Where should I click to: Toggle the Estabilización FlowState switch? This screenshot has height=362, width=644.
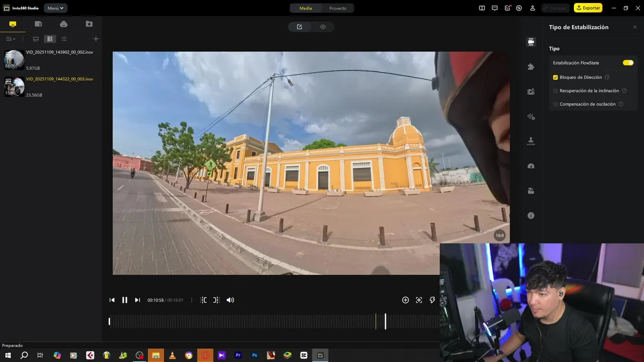pyautogui.click(x=628, y=63)
